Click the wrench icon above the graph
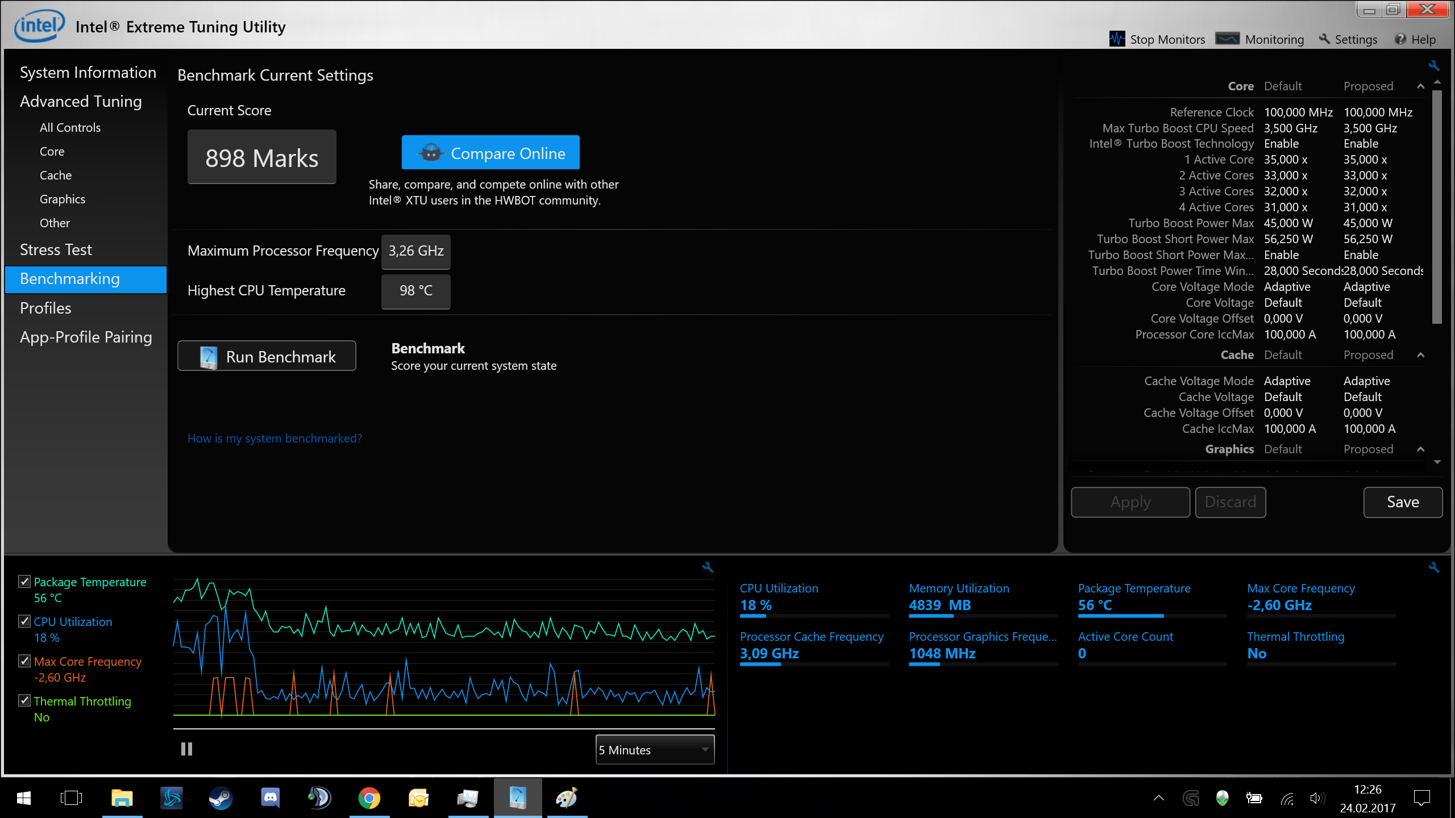 (x=708, y=567)
